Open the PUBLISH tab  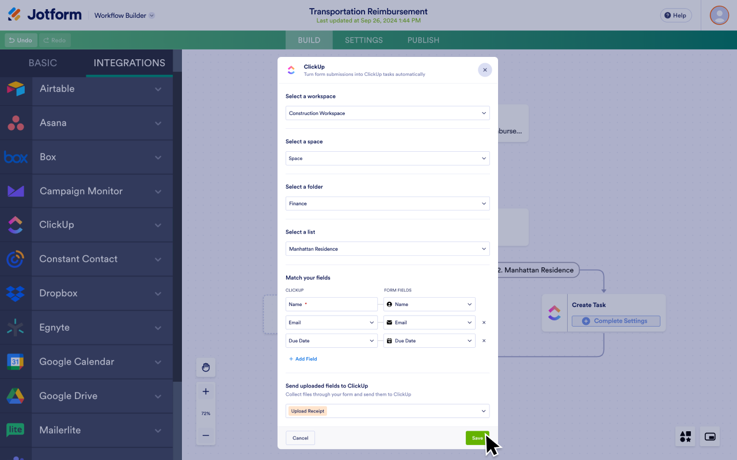tap(423, 40)
